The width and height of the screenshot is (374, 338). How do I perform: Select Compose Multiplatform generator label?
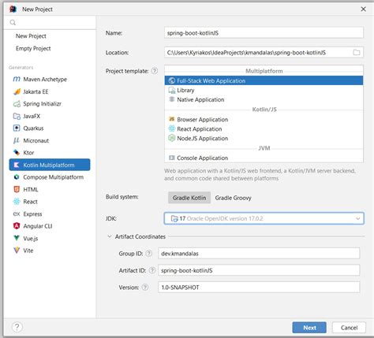click(x=54, y=177)
